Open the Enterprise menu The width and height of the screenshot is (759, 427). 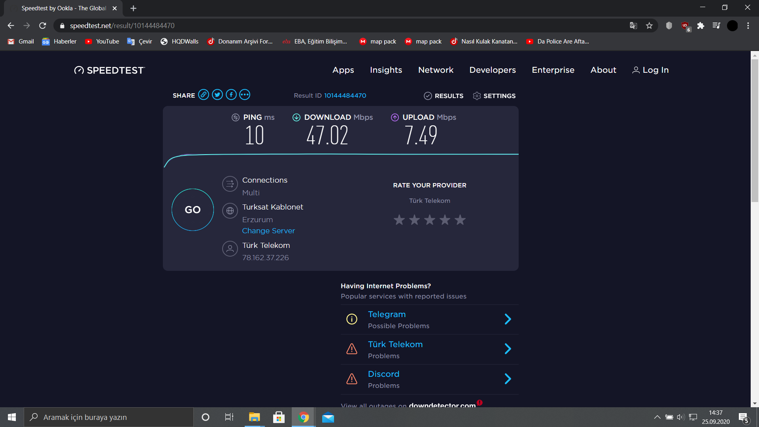(x=553, y=70)
